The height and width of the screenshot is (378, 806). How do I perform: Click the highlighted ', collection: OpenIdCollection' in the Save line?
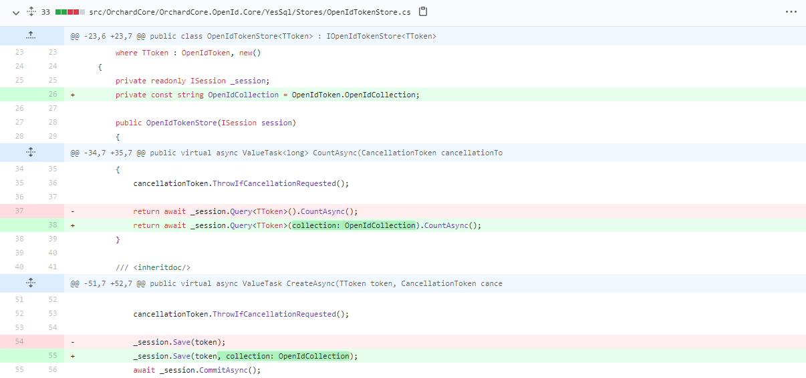click(283, 356)
